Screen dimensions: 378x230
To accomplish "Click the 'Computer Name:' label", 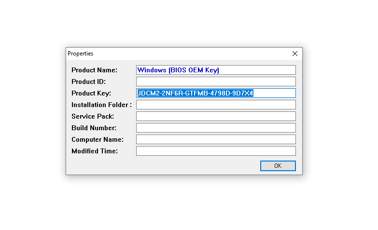I will click(98, 140).
